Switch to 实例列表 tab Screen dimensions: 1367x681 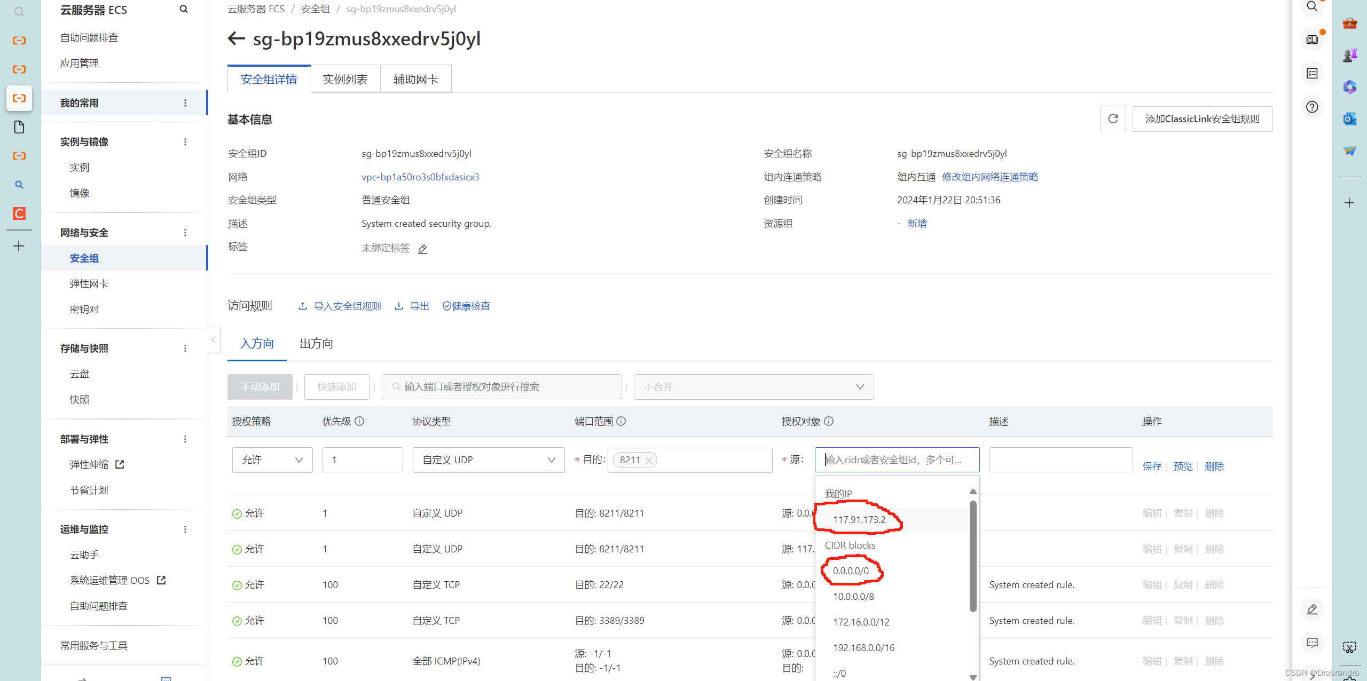point(345,80)
